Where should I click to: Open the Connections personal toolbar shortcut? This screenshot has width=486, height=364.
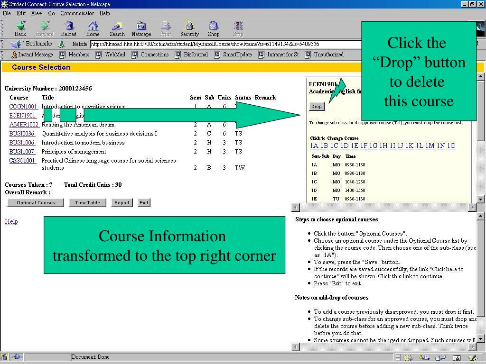pos(150,55)
